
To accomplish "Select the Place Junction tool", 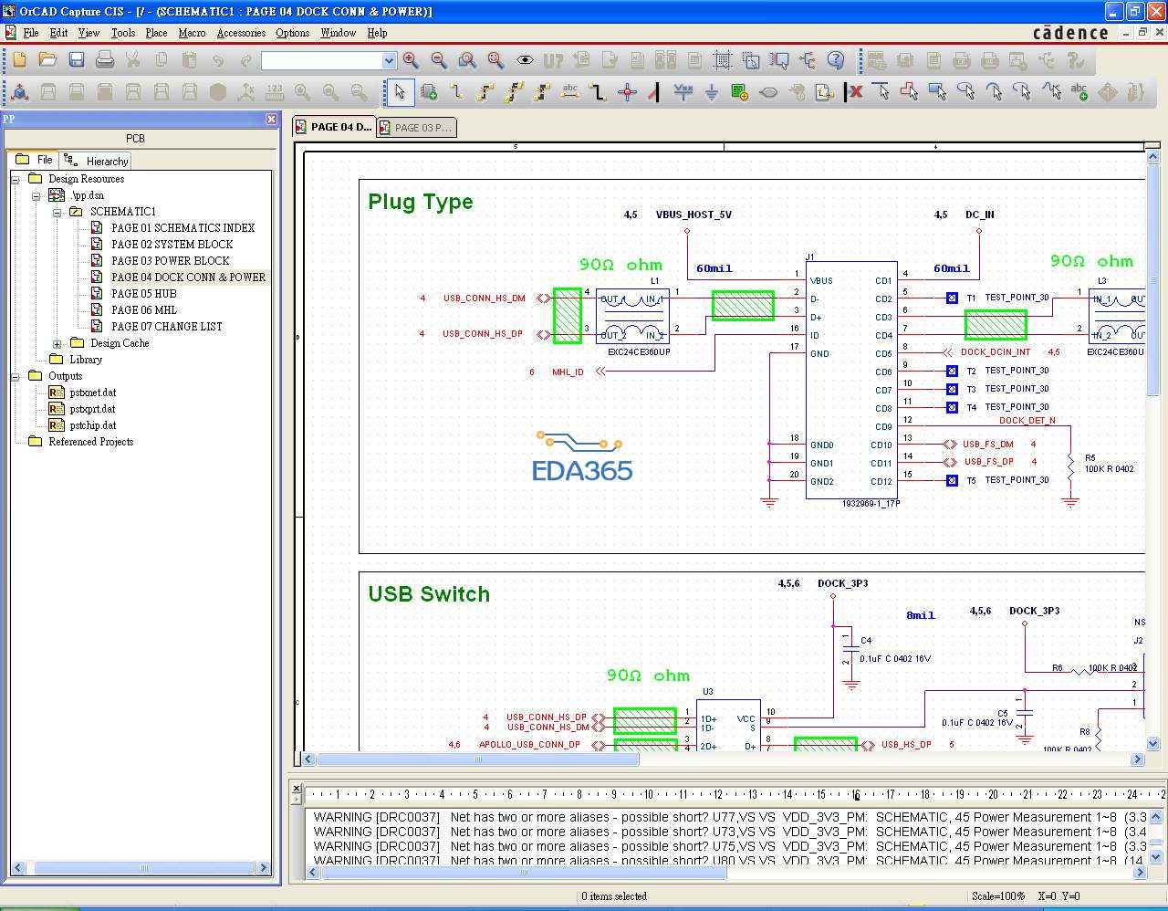I will click(627, 92).
